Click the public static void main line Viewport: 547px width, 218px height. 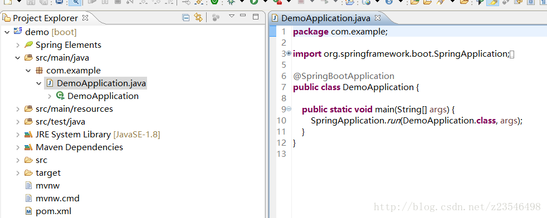click(379, 110)
